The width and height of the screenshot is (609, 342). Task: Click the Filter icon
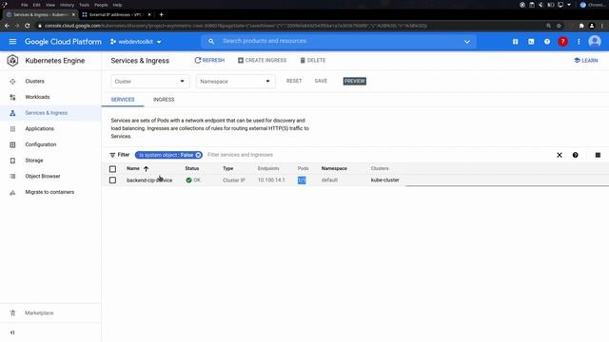pos(112,155)
